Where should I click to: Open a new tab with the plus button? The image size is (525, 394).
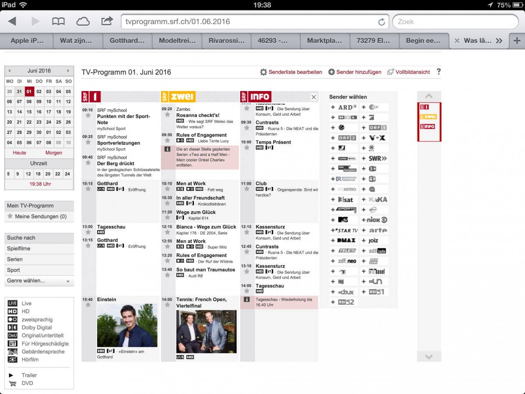pos(517,41)
